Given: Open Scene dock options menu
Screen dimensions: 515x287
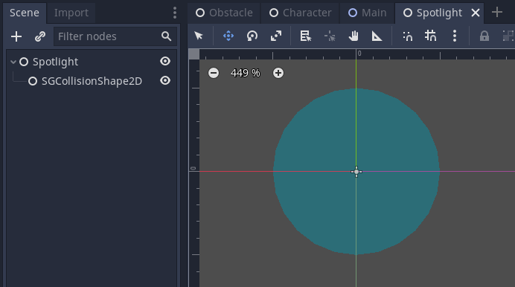Looking at the screenshot, I should tap(175, 13).
